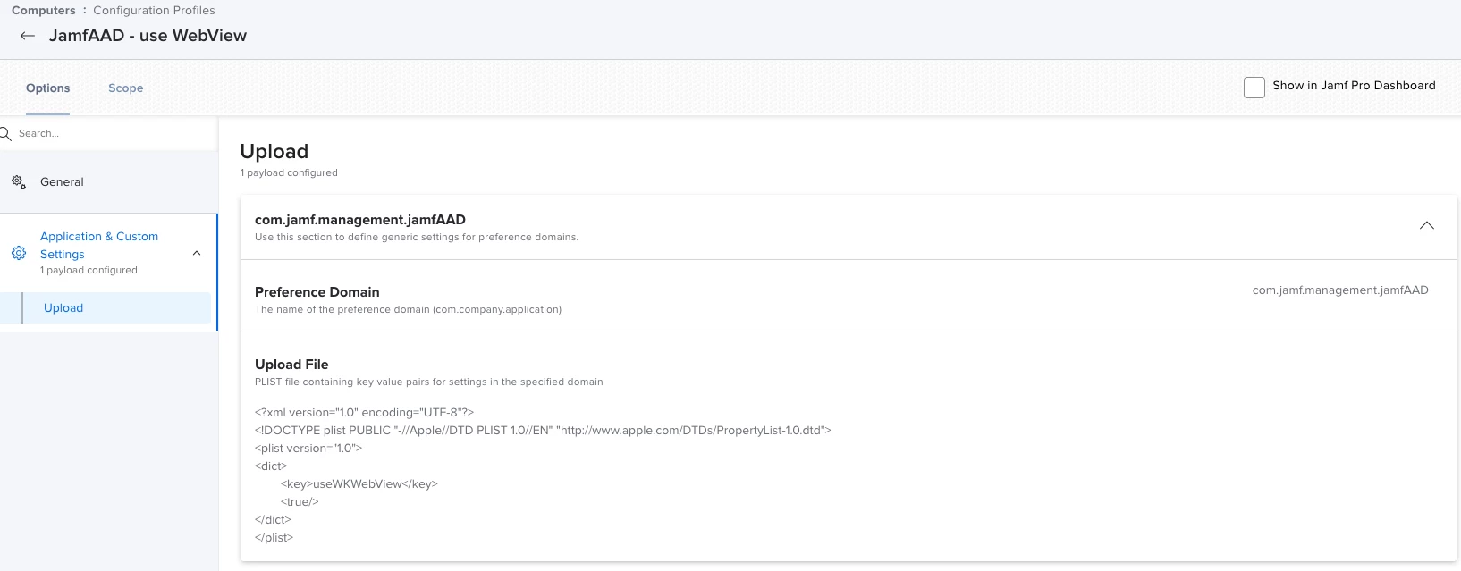This screenshot has height=571, width=1461.
Task: Click the Computers breadcrumb link
Action: click(x=44, y=11)
